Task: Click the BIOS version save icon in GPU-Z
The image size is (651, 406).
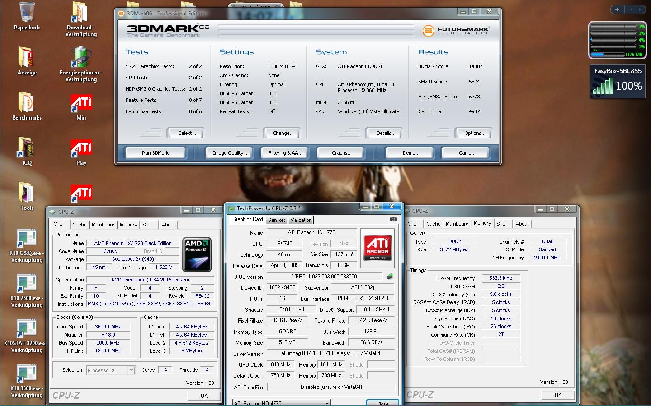Action: pyautogui.click(x=389, y=277)
